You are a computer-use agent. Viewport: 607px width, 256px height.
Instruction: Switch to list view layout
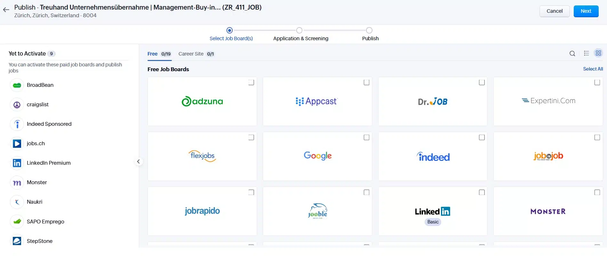pos(586,53)
